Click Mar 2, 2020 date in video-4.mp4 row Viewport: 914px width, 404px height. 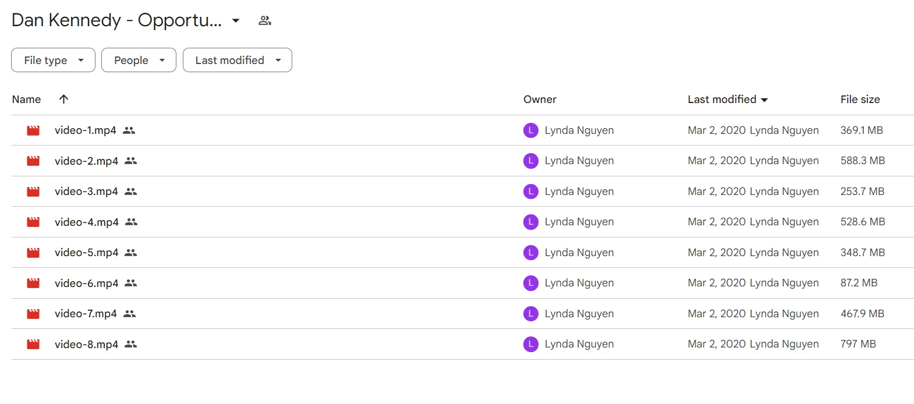pos(717,222)
